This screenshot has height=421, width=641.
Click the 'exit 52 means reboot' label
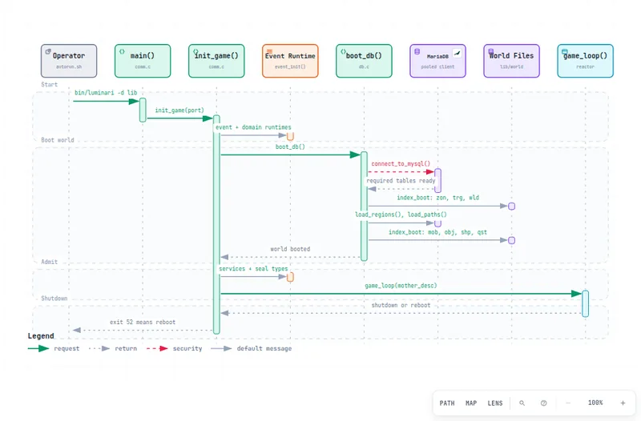(143, 323)
